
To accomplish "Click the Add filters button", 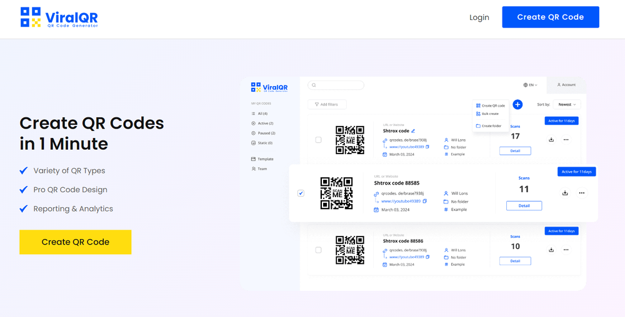I will tap(327, 104).
